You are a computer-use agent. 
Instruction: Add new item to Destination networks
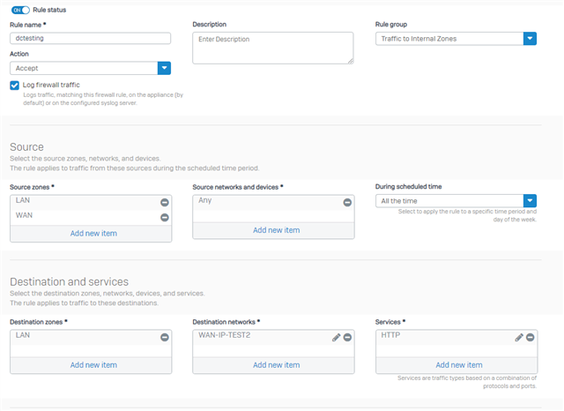(276, 365)
